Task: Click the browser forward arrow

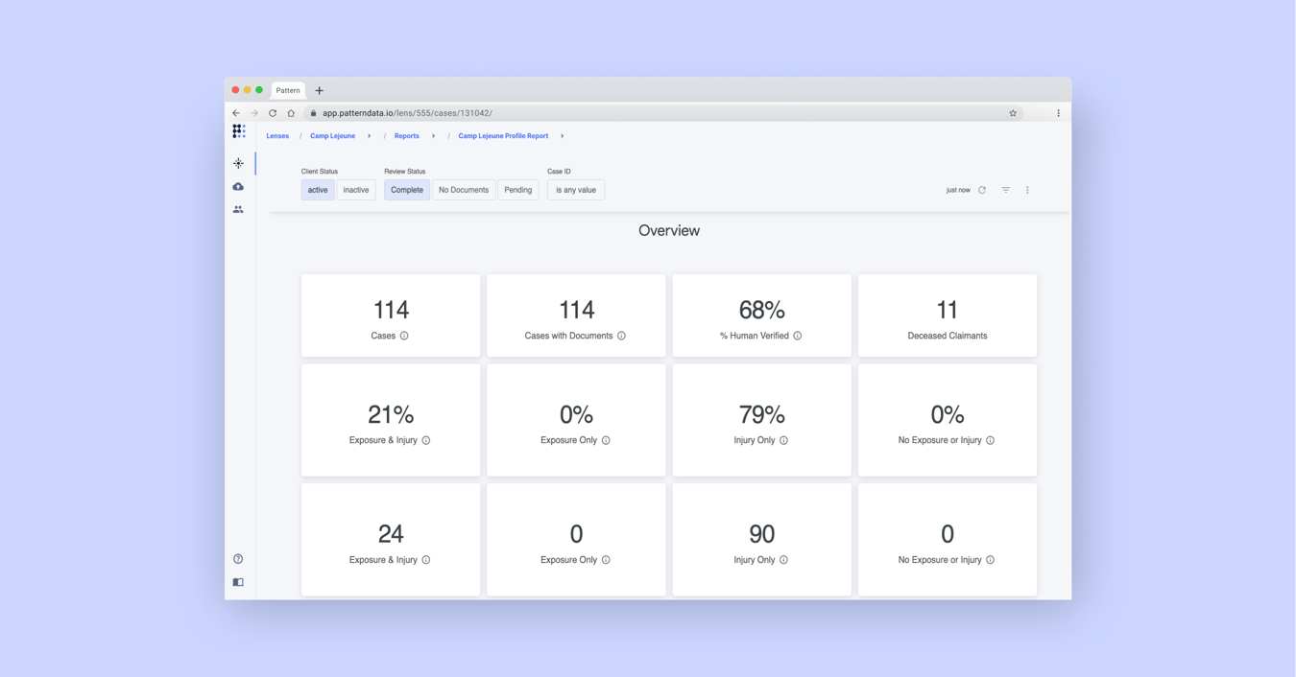Action: pos(254,113)
